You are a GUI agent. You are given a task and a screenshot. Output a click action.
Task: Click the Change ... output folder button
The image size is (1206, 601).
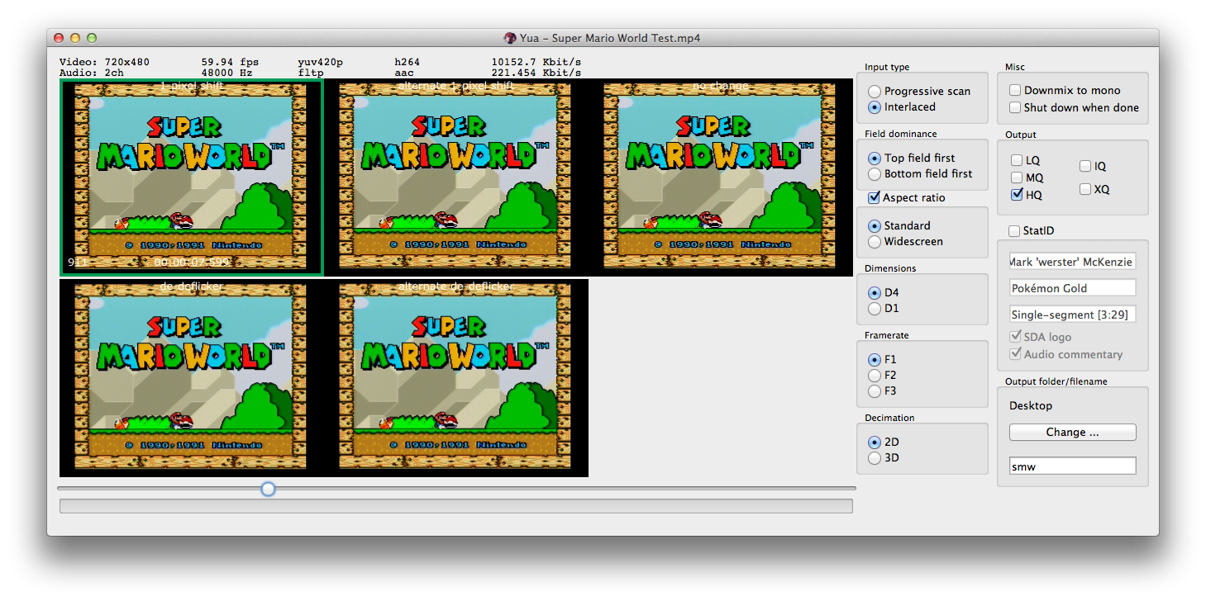coord(1072,433)
